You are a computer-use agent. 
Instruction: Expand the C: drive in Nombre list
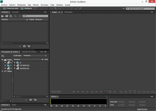point(14,63)
